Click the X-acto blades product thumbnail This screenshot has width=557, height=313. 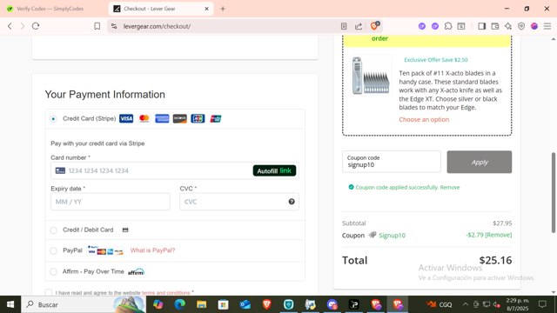point(371,76)
